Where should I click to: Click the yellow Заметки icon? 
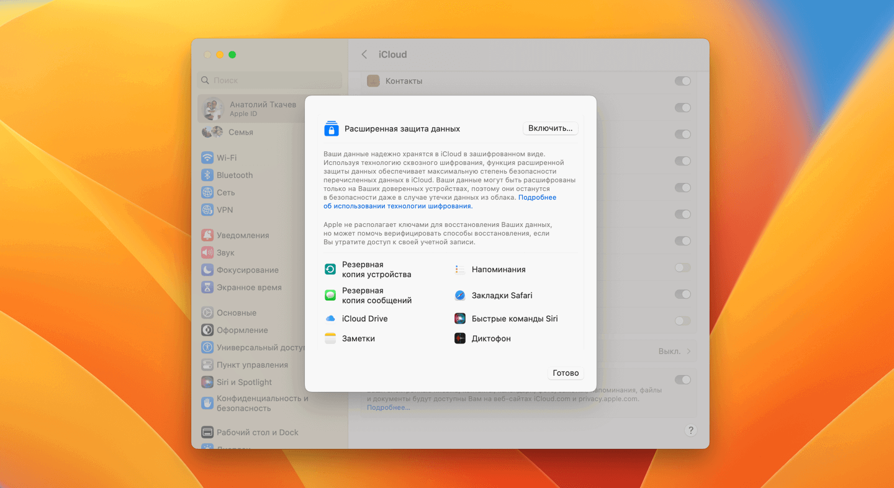[330, 339]
